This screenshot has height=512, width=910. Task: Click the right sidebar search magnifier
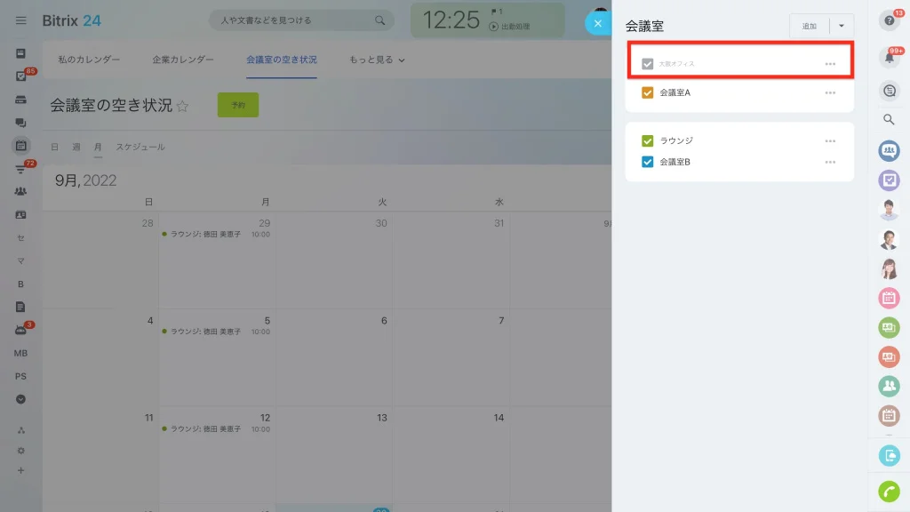pyautogui.click(x=889, y=120)
